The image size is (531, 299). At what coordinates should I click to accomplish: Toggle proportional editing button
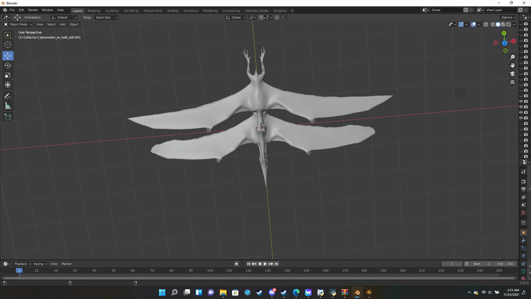point(277,17)
